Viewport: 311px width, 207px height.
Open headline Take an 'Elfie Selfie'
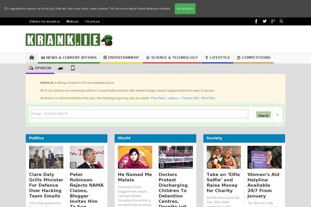point(223,183)
